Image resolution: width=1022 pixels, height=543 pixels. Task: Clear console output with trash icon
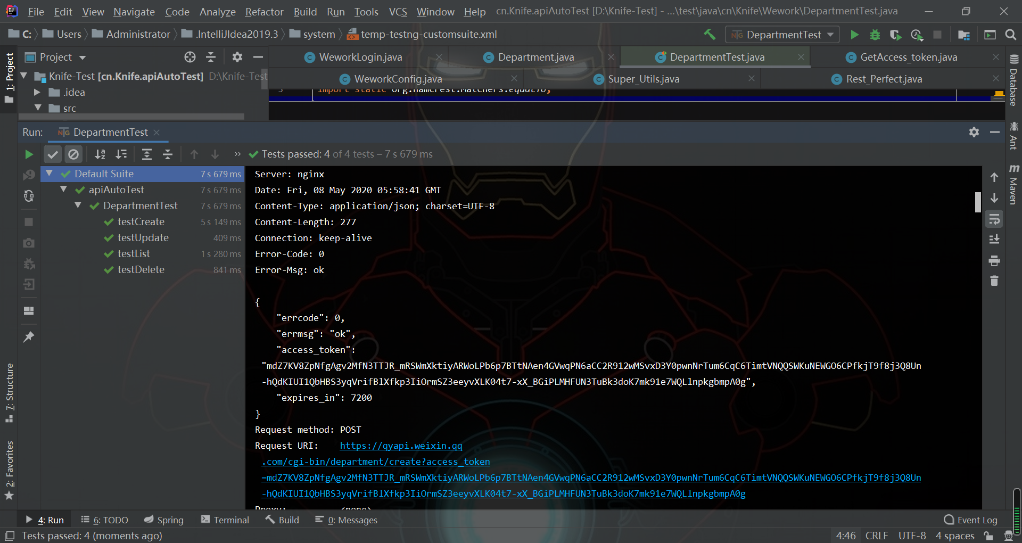click(x=994, y=281)
